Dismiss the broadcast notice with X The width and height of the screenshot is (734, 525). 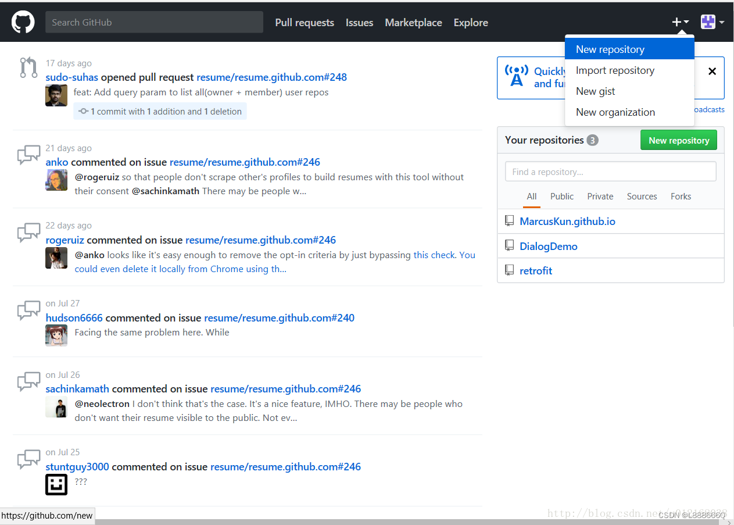[x=712, y=72]
